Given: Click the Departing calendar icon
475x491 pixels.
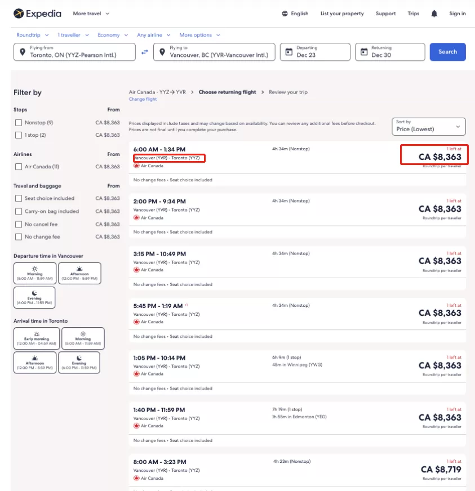Looking at the screenshot, I should coord(289,52).
